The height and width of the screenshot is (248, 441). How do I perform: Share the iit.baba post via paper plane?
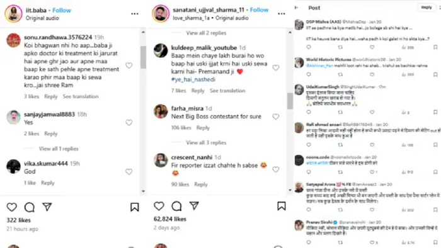click(47, 207)
